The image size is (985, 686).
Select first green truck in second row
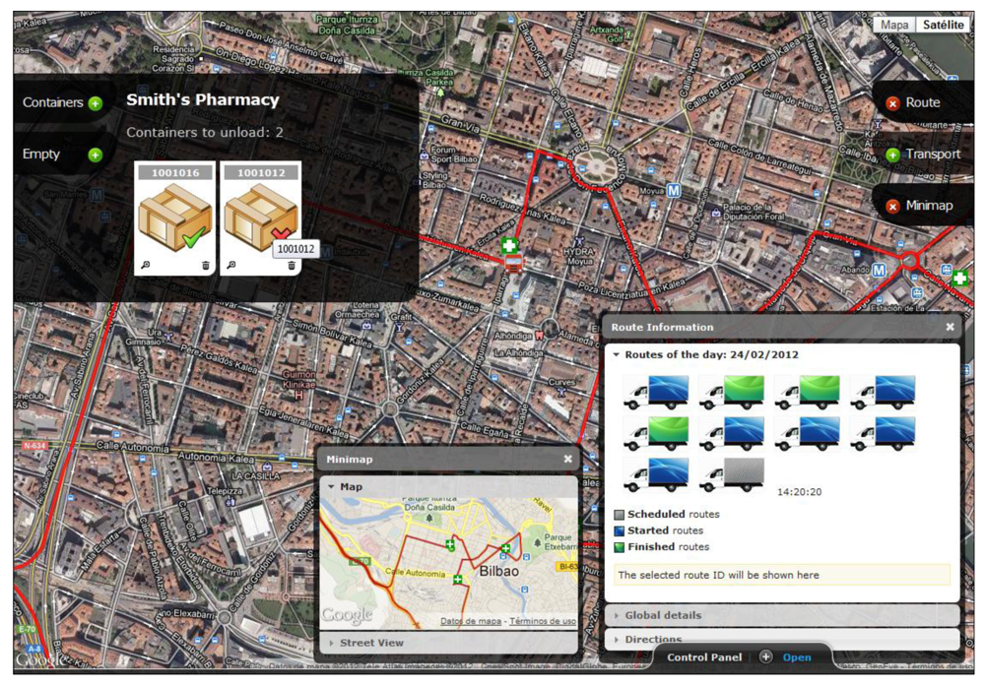tap(656, 434)
